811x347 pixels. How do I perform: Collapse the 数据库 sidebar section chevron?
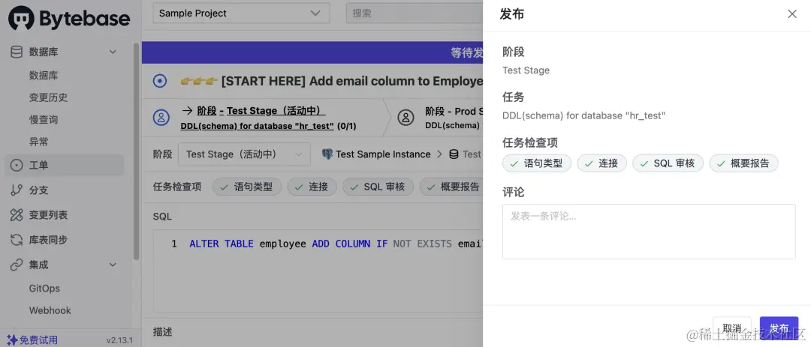click(112, 52)
